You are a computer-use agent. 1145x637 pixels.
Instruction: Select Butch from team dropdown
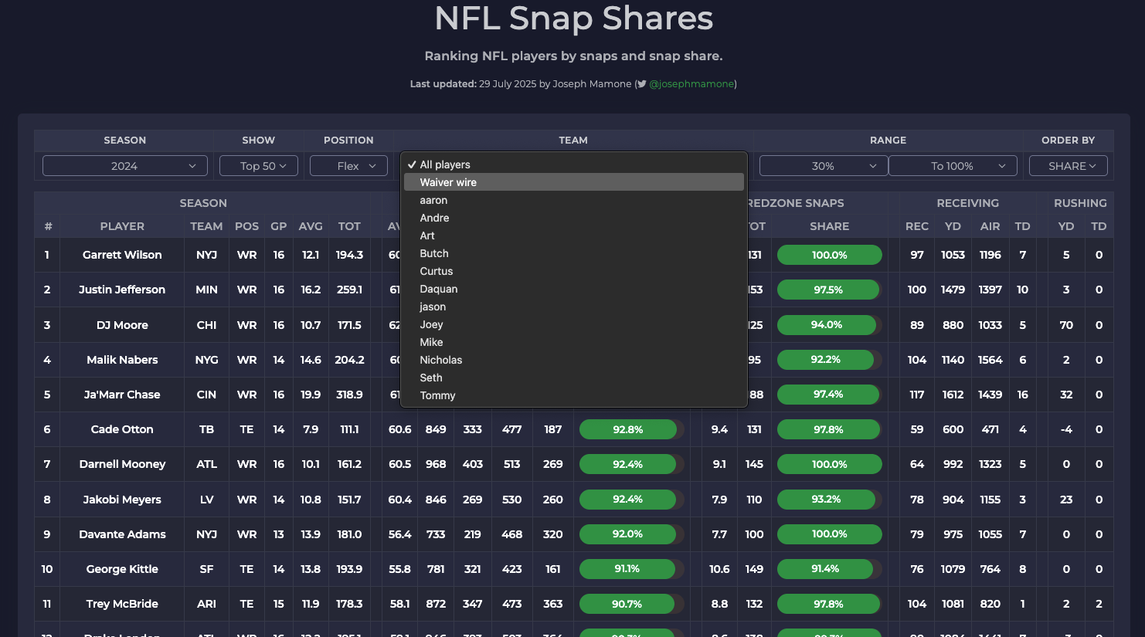coord(574,253)
